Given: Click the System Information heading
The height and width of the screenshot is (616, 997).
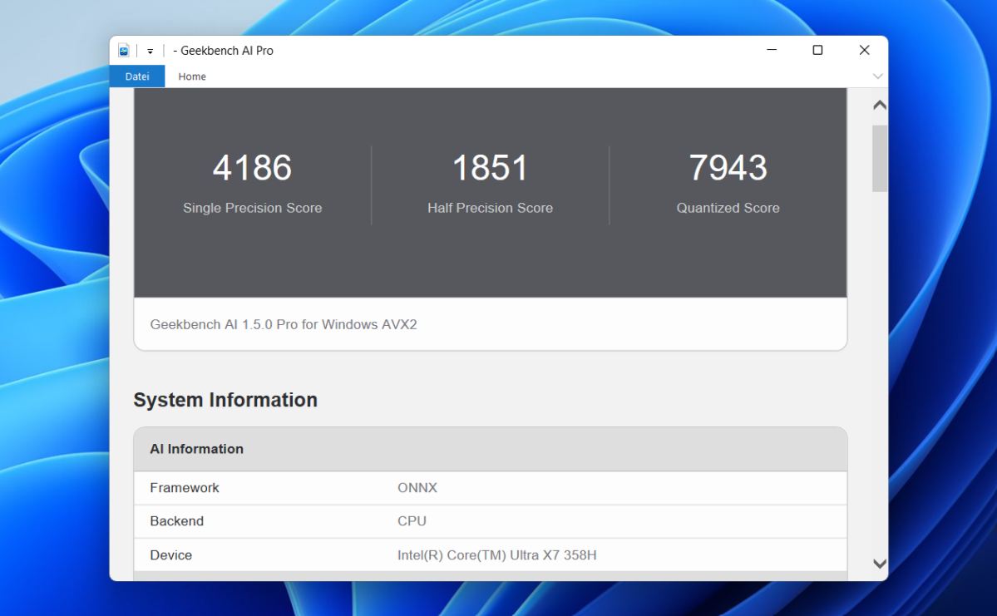Looking at the screenshot, I should tap(225, 400).
